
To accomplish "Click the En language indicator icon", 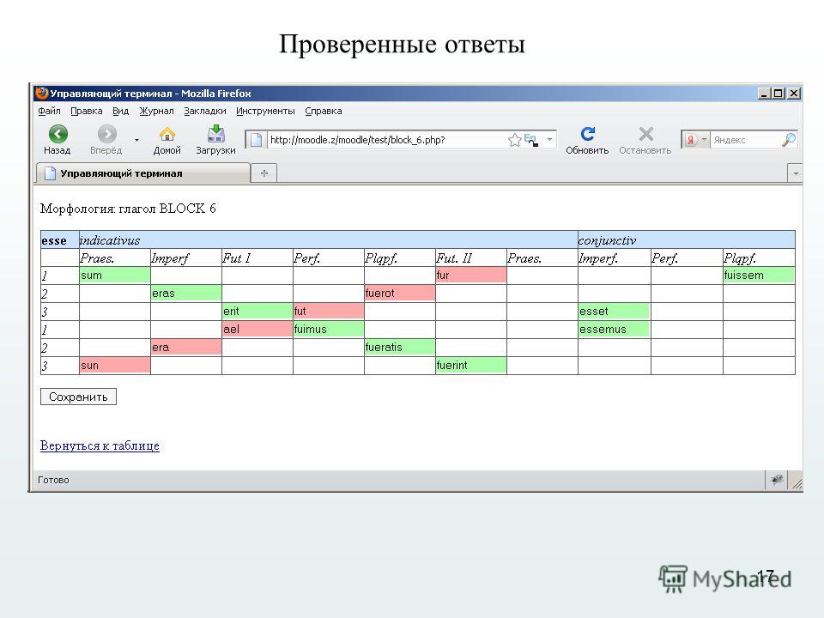I will 531,140.
